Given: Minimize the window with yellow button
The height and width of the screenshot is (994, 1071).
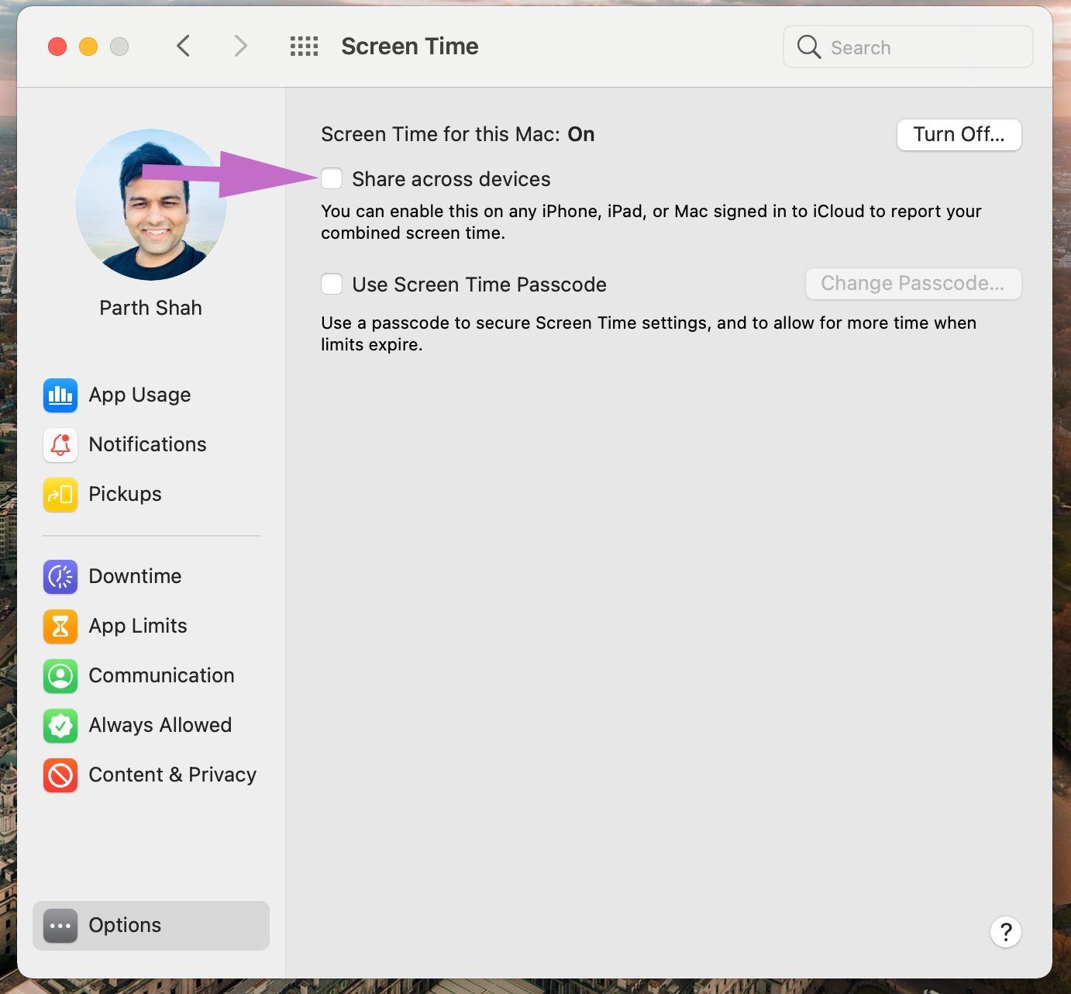Looking at the screenshot, I should click(x=88, y=47).
